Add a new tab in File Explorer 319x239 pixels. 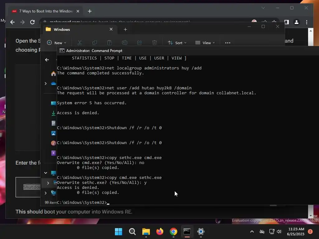125,30
